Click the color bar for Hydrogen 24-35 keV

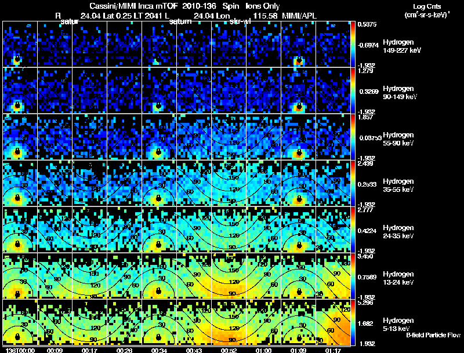(x=353, y=230)
